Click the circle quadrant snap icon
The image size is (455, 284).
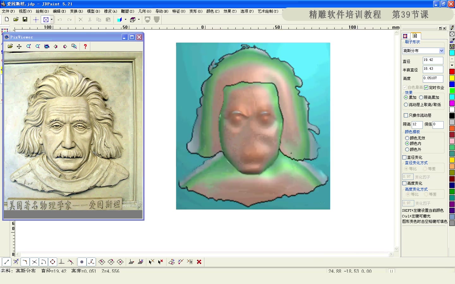(x=53, y=262)
